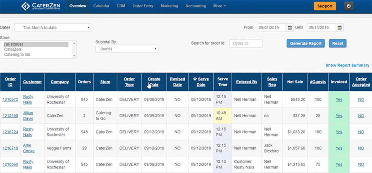
Task: Click the orange Support button
Action: [x=325, y=6]
